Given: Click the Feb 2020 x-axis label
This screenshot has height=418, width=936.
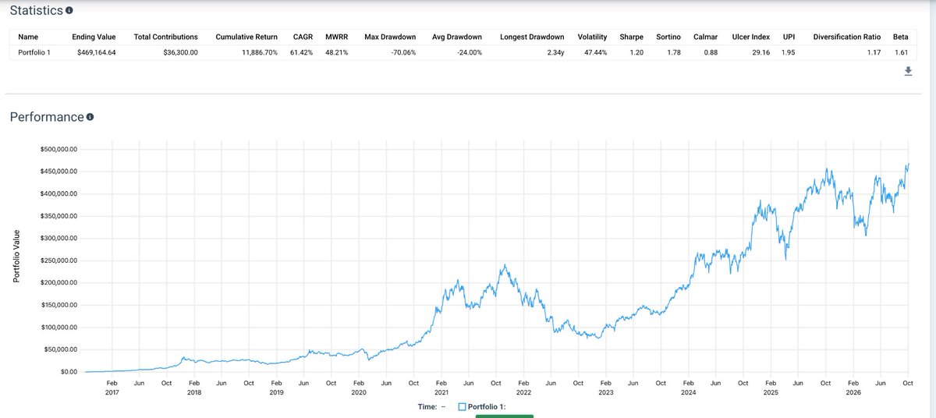Looking at the screenshot, I should click(x=359, y=388).
